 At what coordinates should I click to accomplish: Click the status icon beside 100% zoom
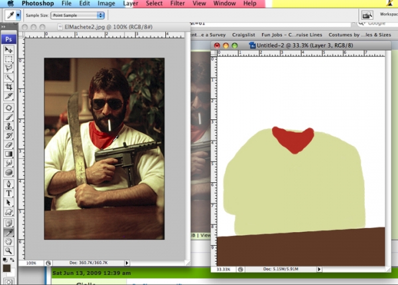(x=48, y=263)
